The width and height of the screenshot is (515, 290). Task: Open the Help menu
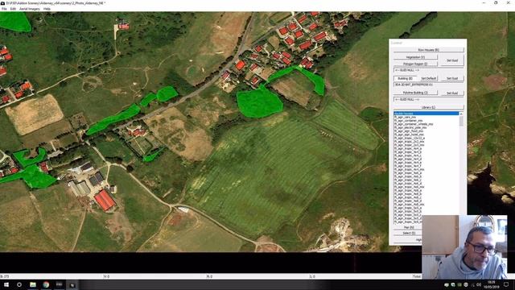point(47,9)
